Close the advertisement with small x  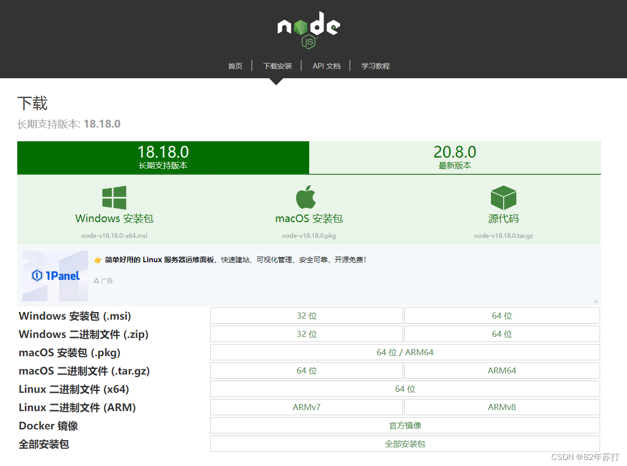[596, 302]
